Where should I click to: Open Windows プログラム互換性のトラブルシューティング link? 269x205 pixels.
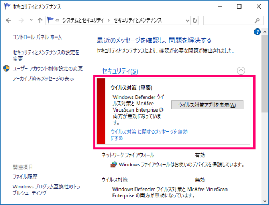46,189
